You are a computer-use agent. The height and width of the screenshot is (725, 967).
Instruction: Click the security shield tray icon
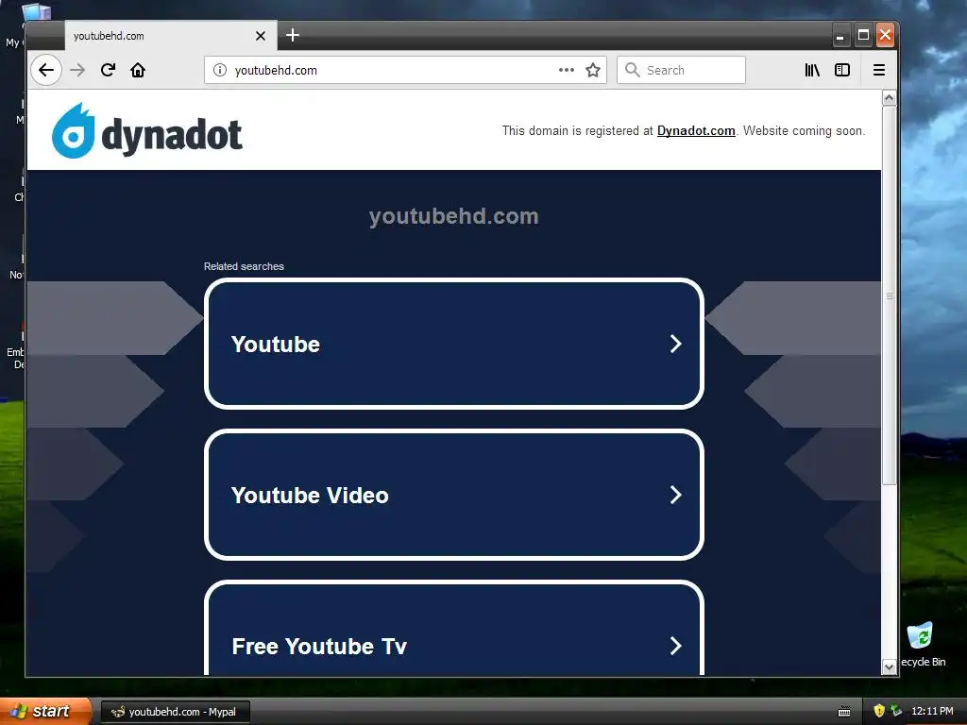(879, 711)
